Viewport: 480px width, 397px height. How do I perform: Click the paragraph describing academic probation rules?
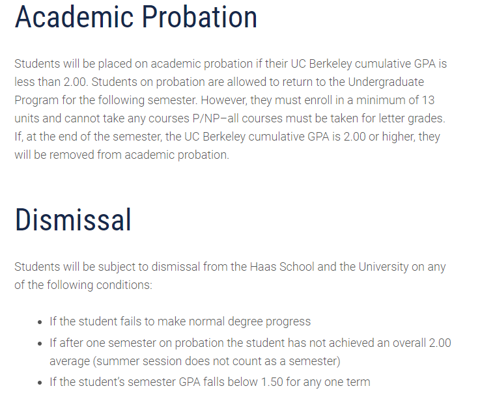pyautogui.click(x=231, y=110)
